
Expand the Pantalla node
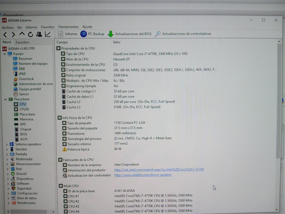click(x=7, y=154)
